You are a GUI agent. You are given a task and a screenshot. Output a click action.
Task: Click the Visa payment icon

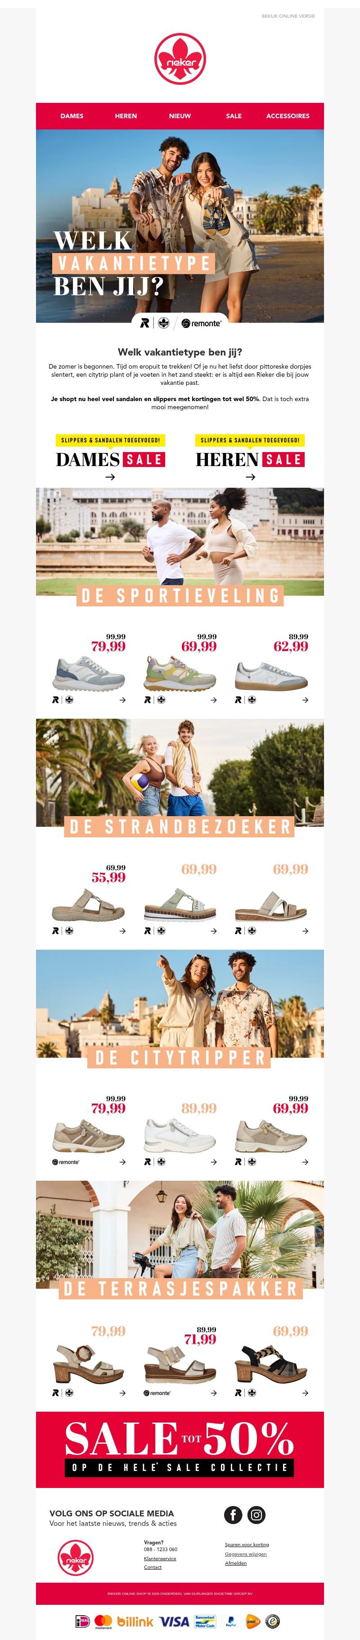pyautogui.click(x=174, y=1621)
